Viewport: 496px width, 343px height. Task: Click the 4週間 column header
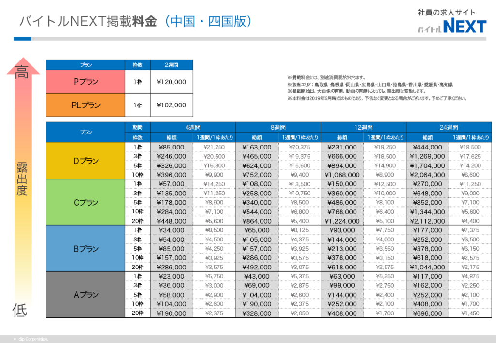click(x=193, y=127)
